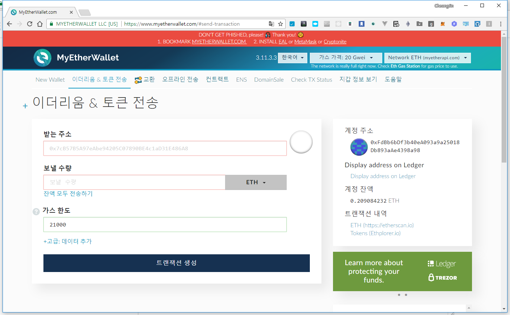Click the page vertical scrollbar thumb

pyautogui.click(x=504, y=99)
